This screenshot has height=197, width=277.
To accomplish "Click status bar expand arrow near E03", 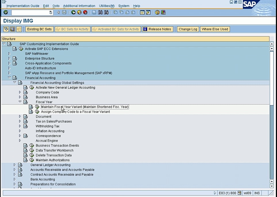I will tap(215, 193).
